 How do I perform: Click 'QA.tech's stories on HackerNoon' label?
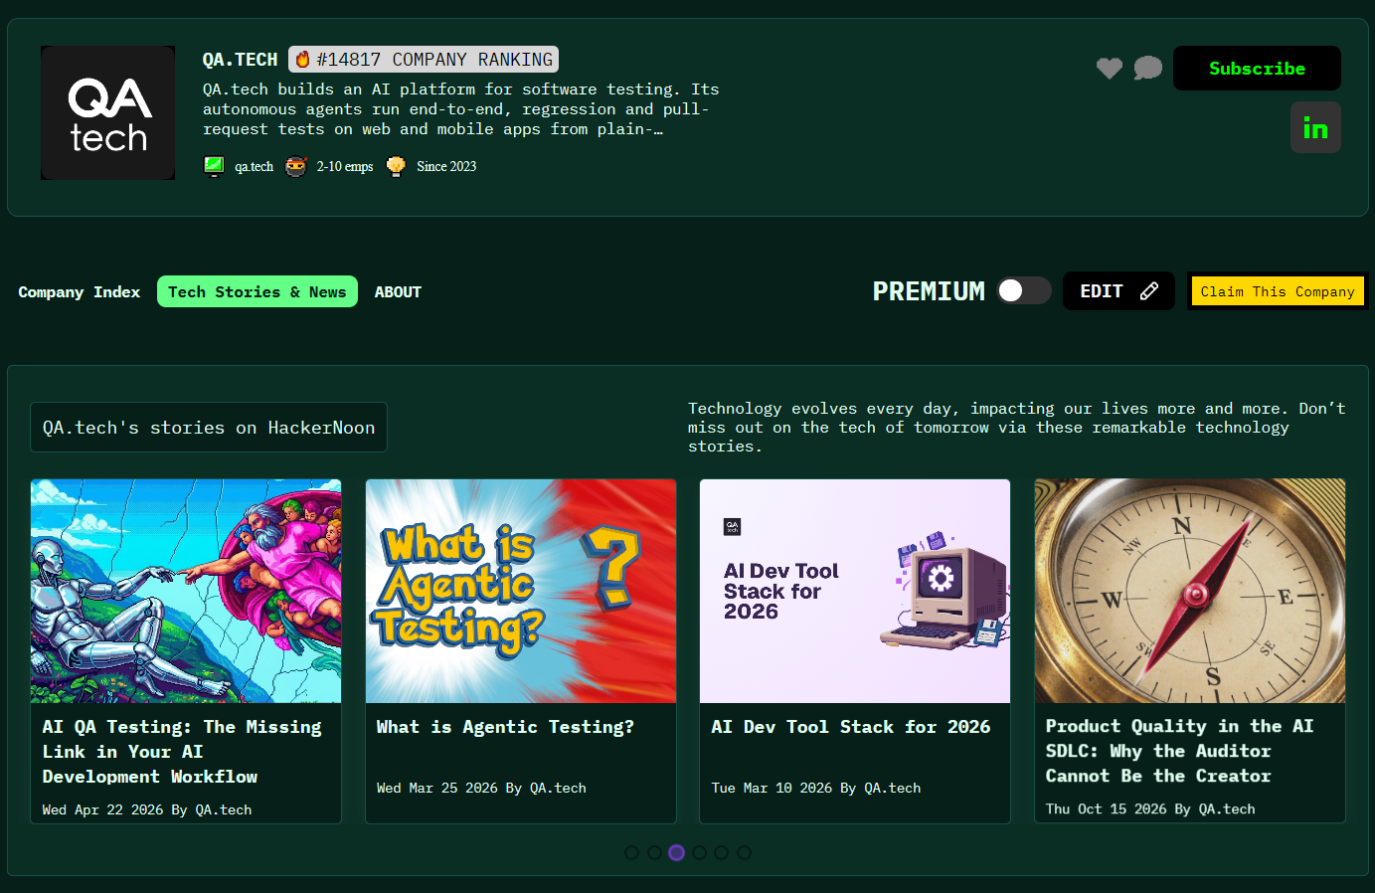[209, 428]
